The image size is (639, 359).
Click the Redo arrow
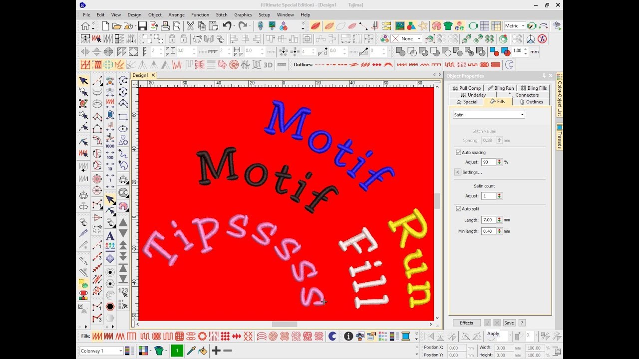pos(243,26)
